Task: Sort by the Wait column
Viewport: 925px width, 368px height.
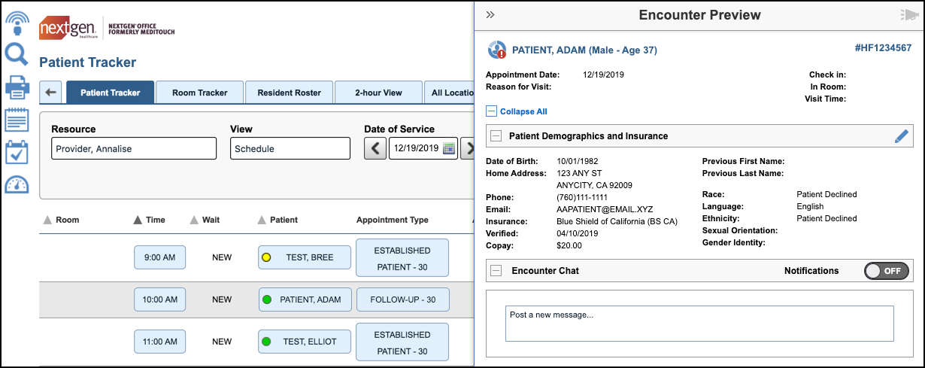Action: [x=204, y=220]
